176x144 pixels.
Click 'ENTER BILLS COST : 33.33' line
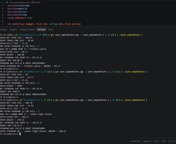point(14,109)
